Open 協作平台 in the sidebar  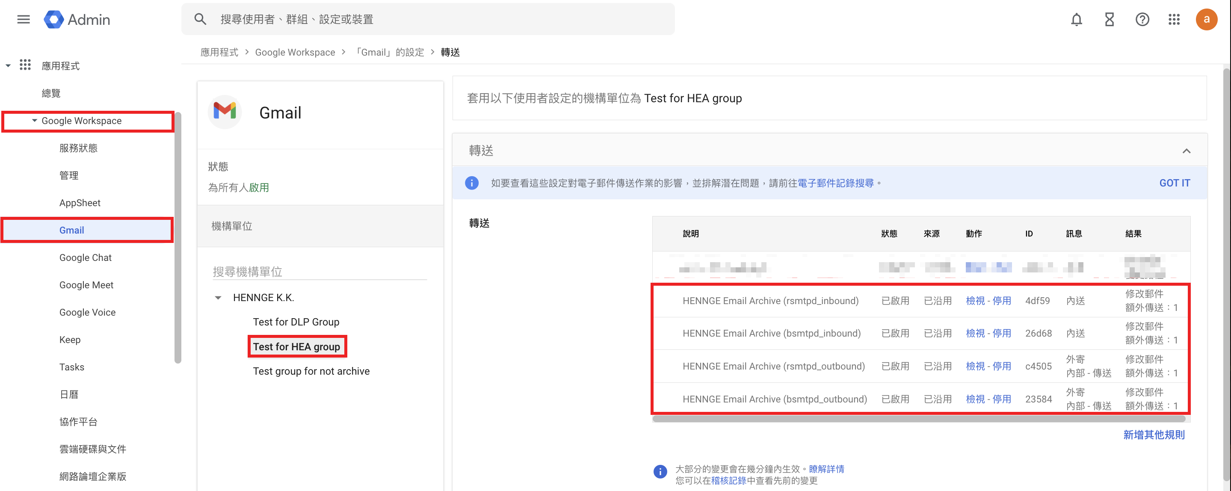pos(78,422)
